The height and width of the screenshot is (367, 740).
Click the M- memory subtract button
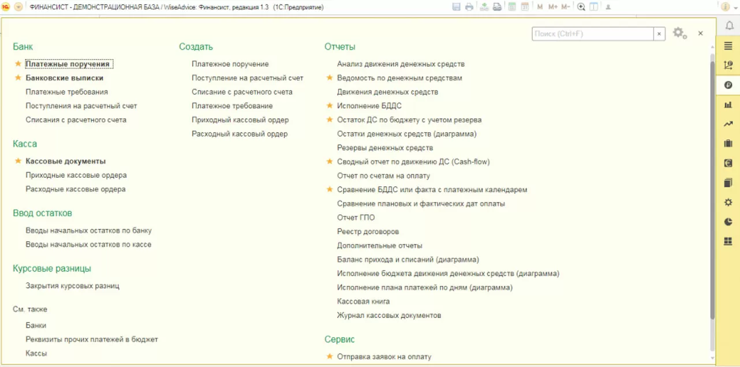(x=565, y=7)
